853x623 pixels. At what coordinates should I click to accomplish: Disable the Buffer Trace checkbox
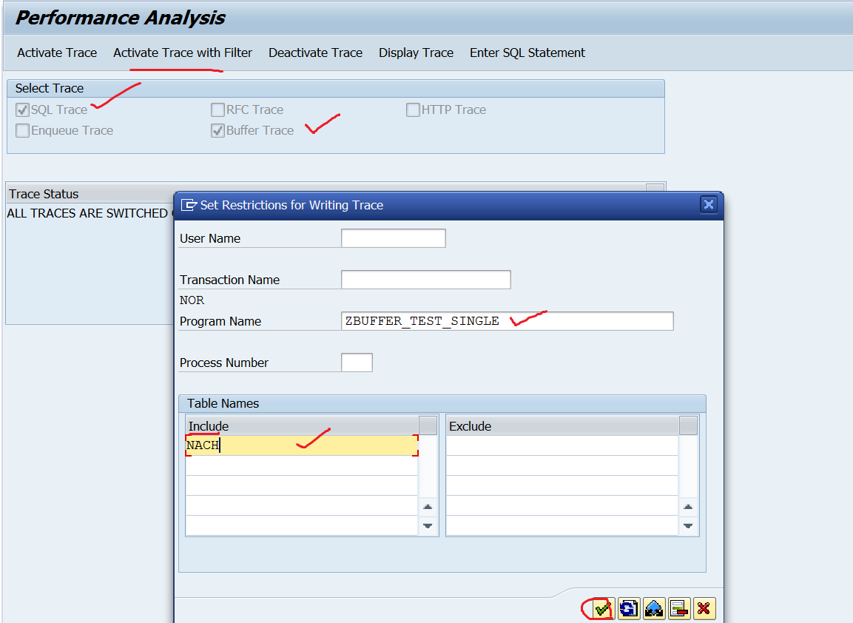(218, 130)
